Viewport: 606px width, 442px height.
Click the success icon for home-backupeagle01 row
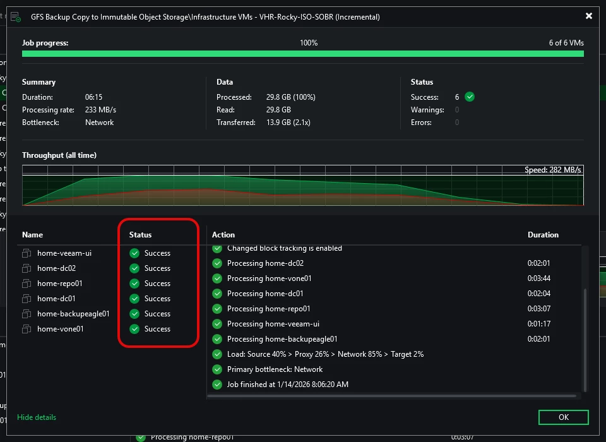pos(134,314)
